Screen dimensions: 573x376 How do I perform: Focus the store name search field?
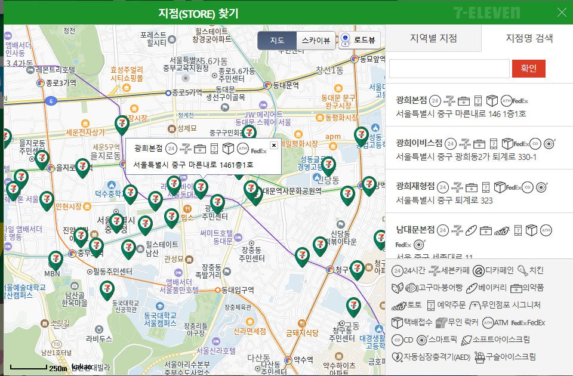click(x=449, y=68)
